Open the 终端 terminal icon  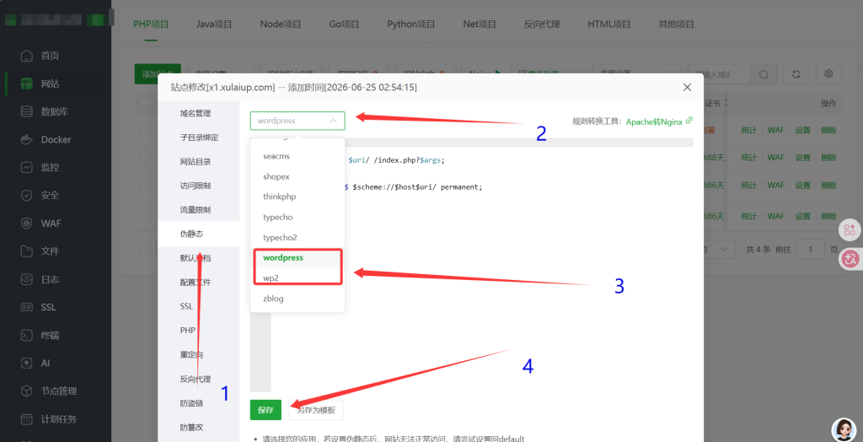click(x=27, y=335)
